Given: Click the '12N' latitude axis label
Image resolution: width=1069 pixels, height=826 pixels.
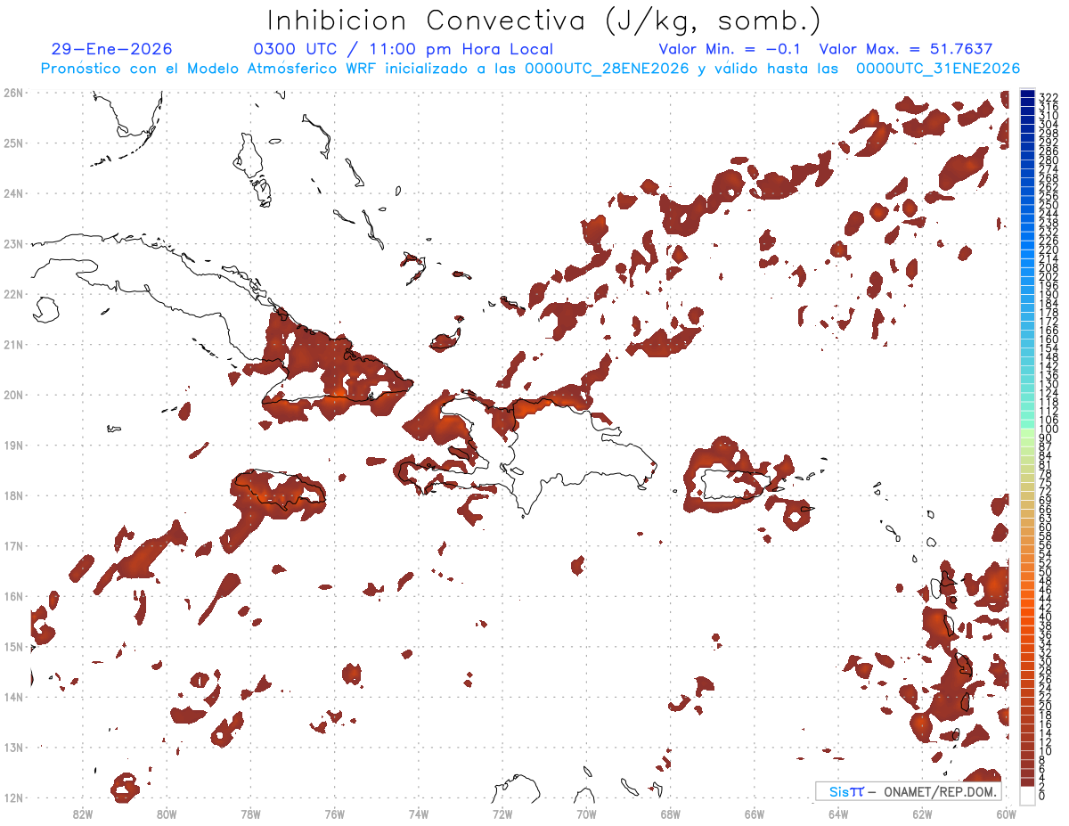Looking at the screenshot, I should pyautogui.click(x=13, y=797).
